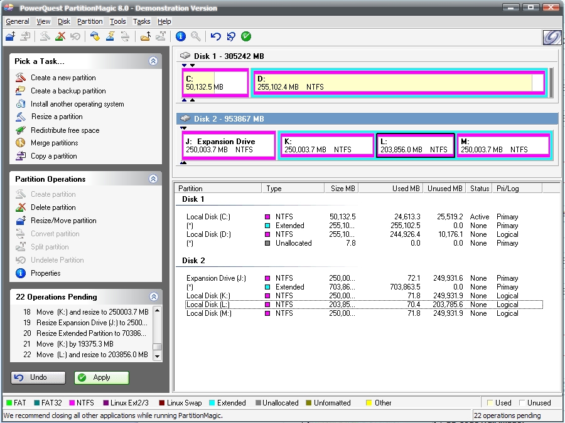
Task: Click Copy a partition task link
Action: (53, 156)
